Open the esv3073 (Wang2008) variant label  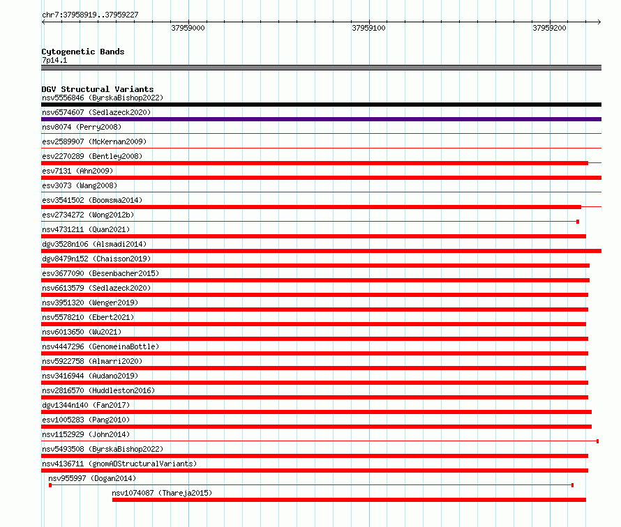[80, 185]
